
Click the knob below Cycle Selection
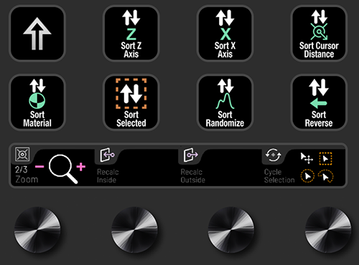328,230
